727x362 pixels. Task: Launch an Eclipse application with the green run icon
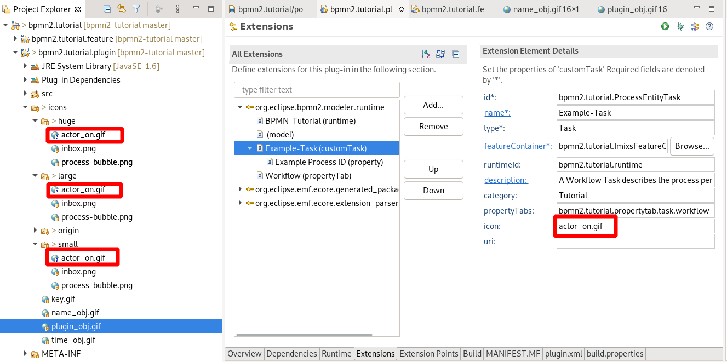(665, 26)
